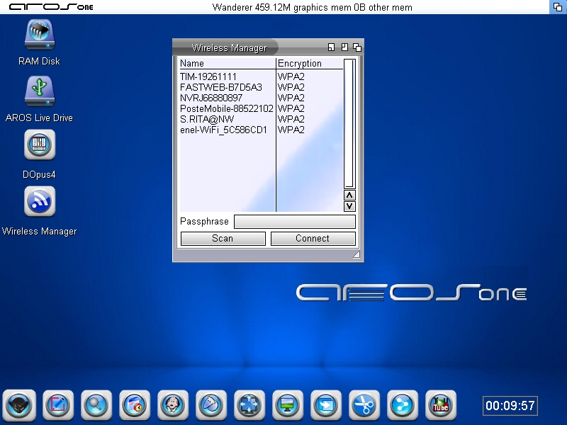Viewport: 567px width, 425px height.
Task: Open the scissors dock icon
Action: point(364,404)
